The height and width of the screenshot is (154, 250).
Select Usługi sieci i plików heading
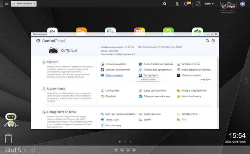coord(62,112)
